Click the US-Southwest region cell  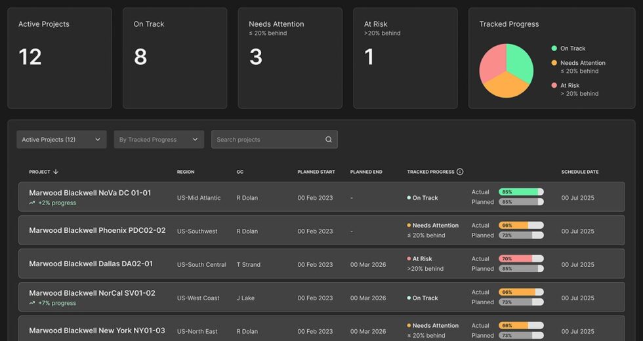[197, 231]
